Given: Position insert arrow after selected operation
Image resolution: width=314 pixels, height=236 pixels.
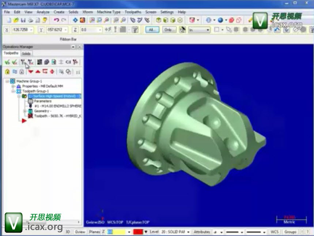Looking at the screenshot, I should [45, 72].
